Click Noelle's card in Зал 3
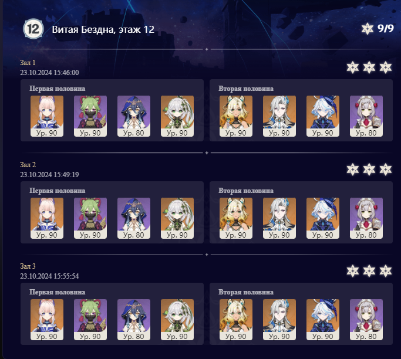The width and height of the screenshot is (401, 359). 366,320
